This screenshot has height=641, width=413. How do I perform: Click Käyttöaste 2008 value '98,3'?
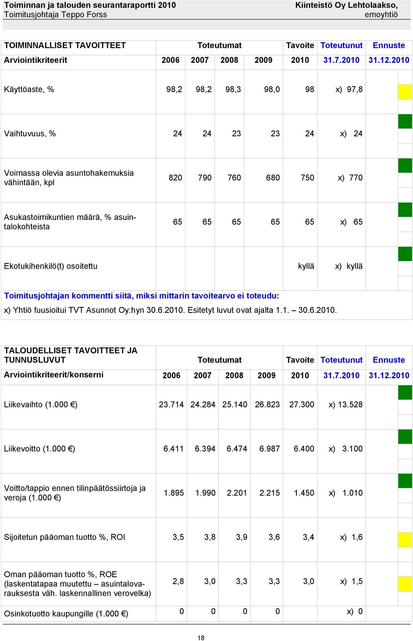coord(233,90)
